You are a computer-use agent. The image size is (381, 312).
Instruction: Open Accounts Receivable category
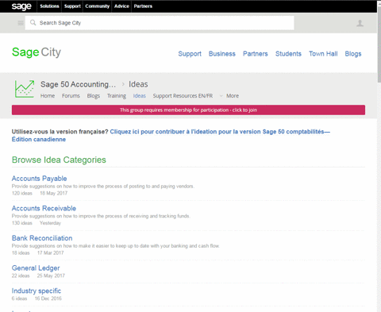tap(44, 209)
